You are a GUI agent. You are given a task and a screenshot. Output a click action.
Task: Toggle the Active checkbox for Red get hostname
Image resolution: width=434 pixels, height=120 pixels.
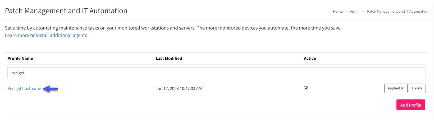[x=306, y=88]
